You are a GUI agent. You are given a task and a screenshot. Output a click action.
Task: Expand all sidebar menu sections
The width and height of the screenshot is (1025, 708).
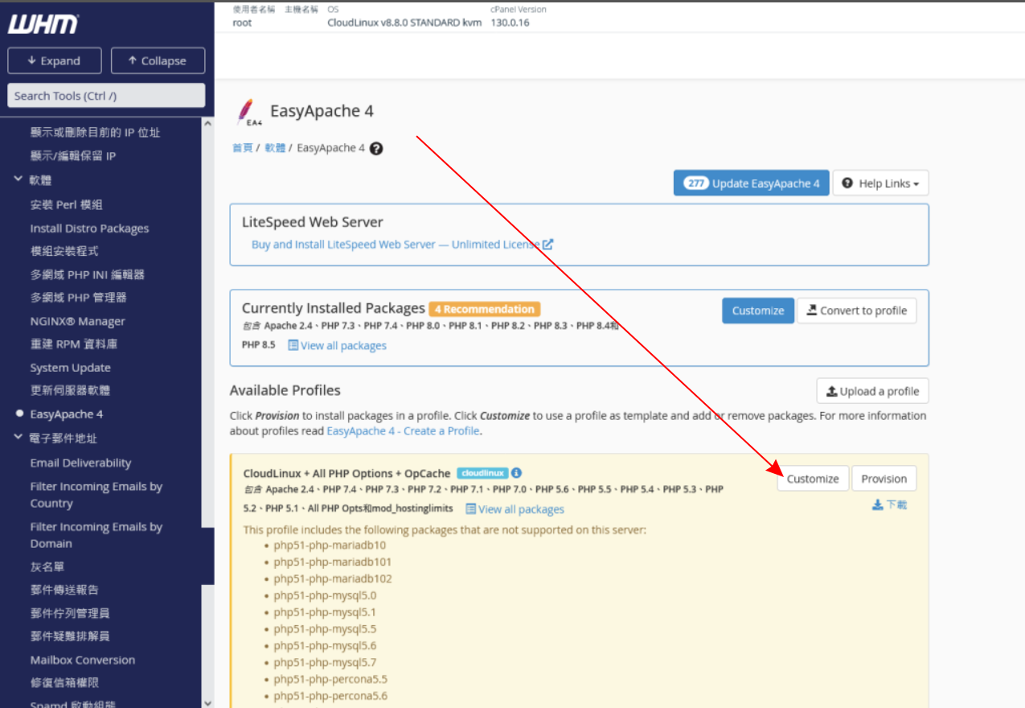coord(54,61)
